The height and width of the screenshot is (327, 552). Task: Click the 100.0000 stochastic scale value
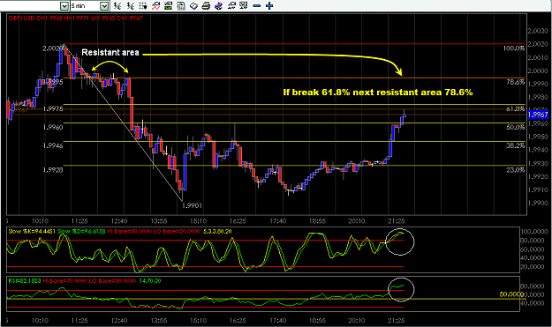[x=534, y=232]
